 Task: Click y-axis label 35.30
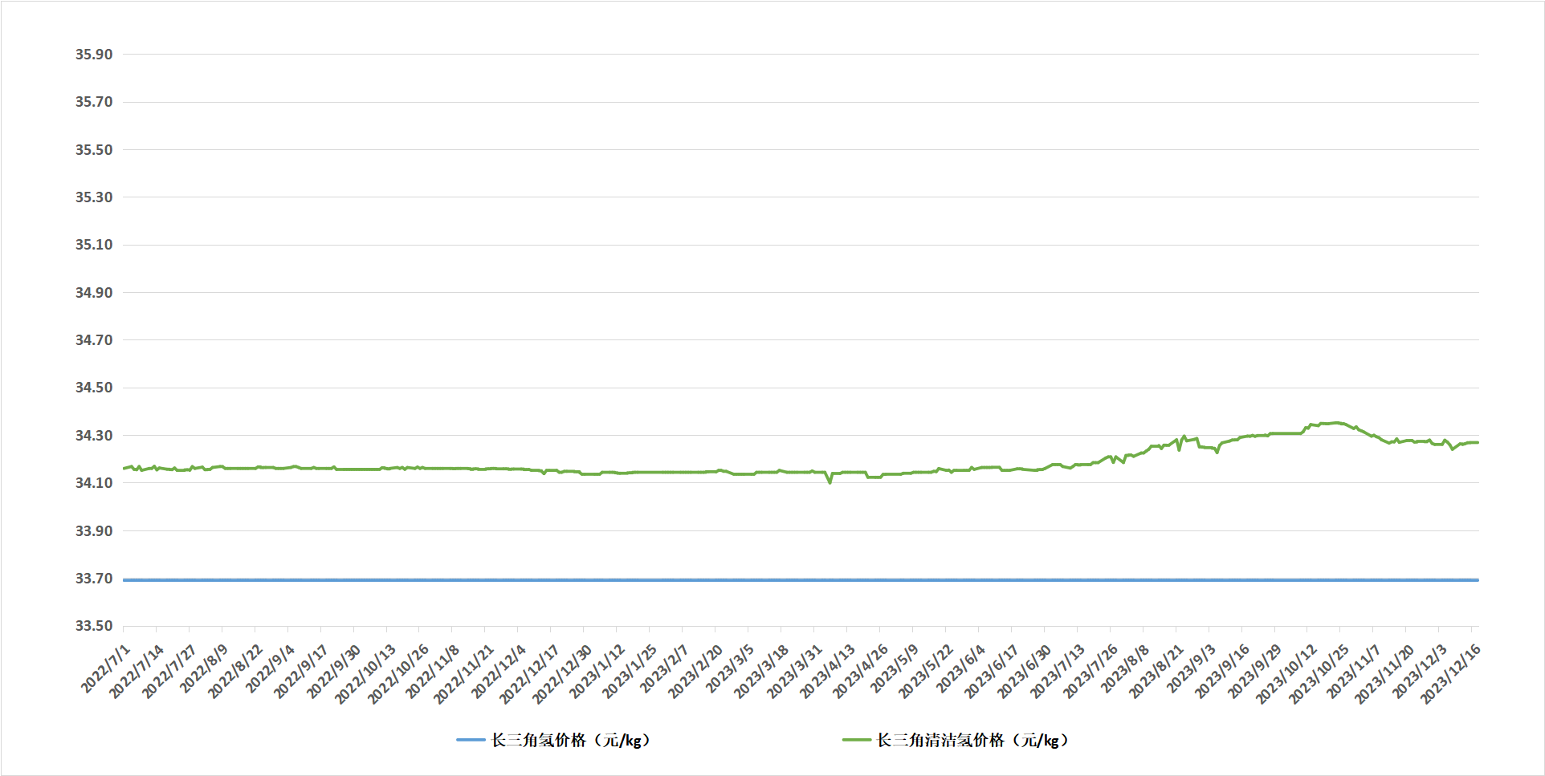(94, 197)
